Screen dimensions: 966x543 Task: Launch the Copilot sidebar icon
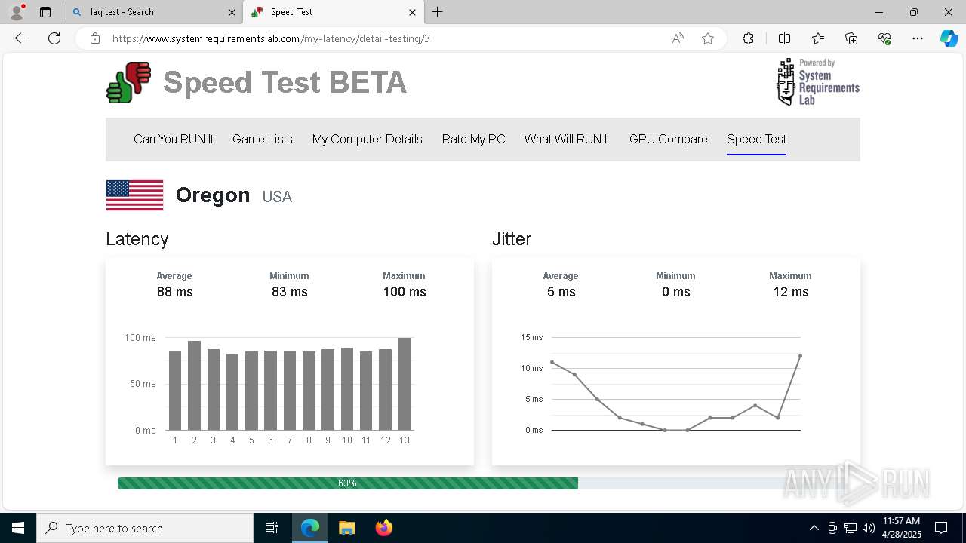pos(949,38)
